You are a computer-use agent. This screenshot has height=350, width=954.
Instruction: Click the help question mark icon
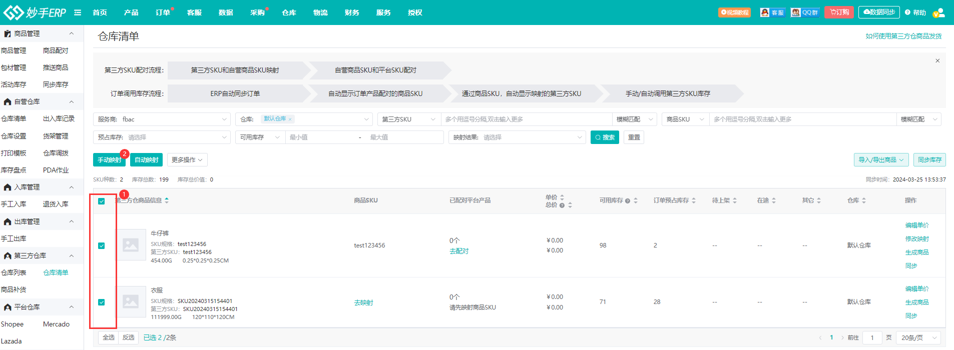point(907,12)
